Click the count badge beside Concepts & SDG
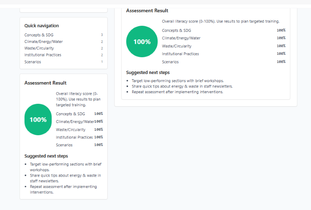 tap(102, 35)
